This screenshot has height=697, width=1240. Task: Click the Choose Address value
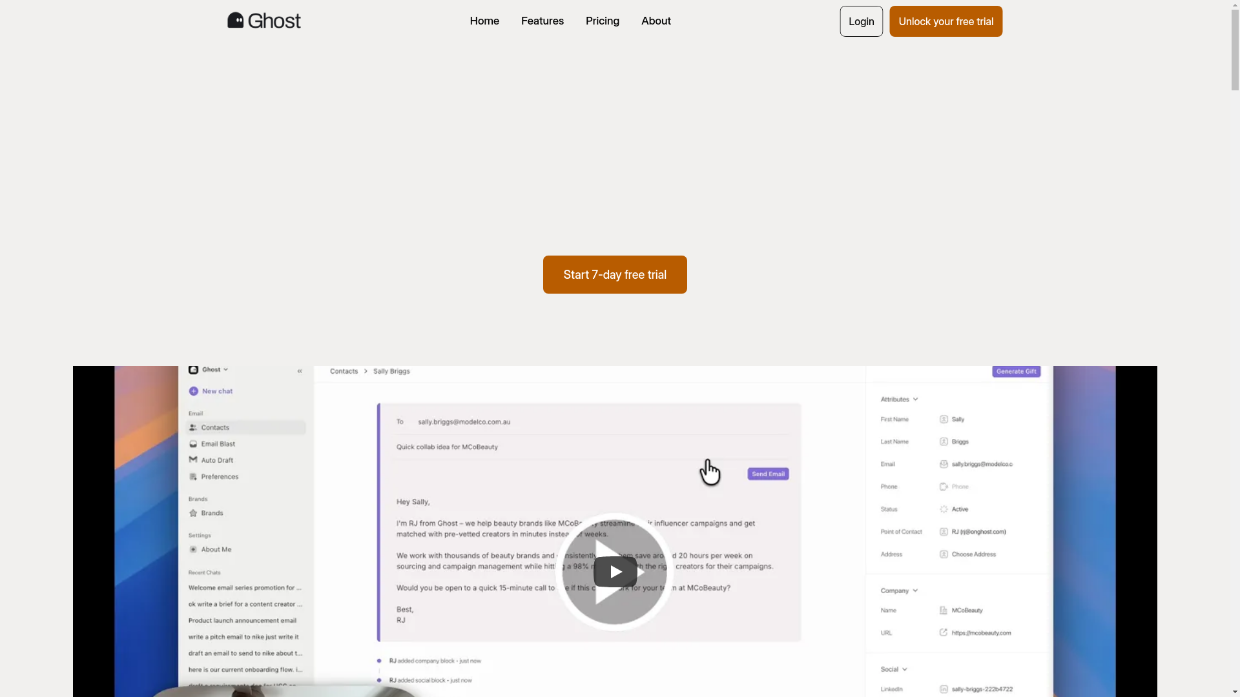(974, 554)
